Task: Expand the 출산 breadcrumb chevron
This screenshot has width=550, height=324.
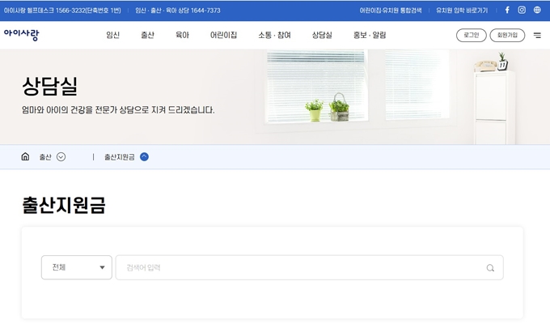Action: click(61, 156)
